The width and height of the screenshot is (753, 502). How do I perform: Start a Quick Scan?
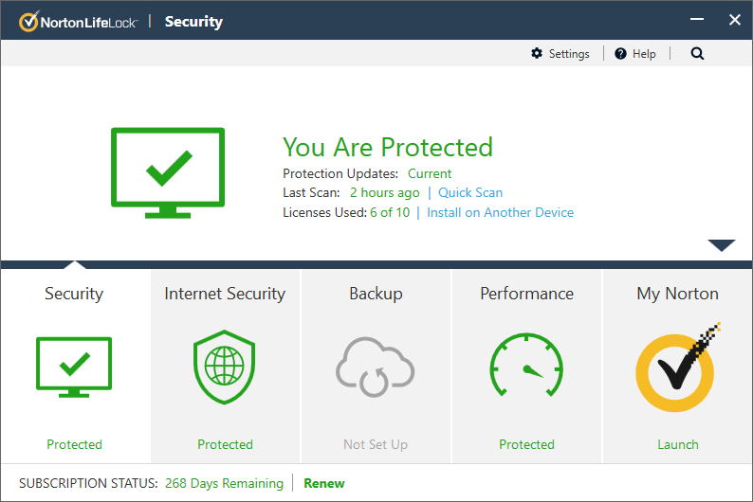(x=470, y=192)
